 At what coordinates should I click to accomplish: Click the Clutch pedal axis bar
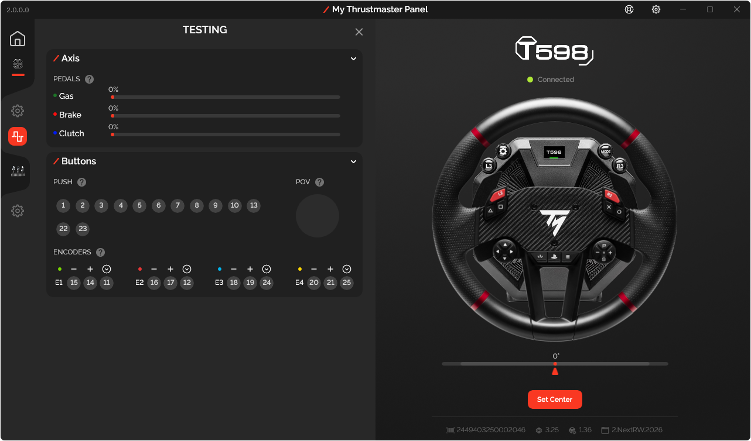pyautogui.click(x=226, y=135)
